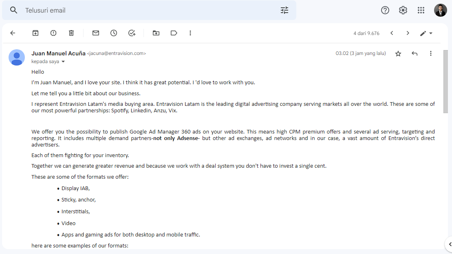Click the 'Telusuri email' search field

click(x=150, y=10)
